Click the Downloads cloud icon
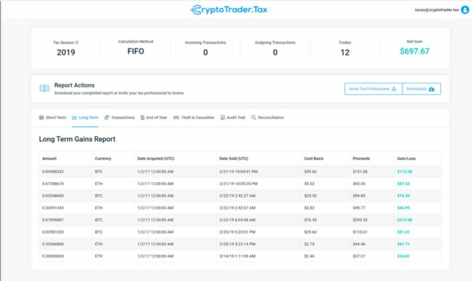472x281 pixels. (x=431, y=89)
